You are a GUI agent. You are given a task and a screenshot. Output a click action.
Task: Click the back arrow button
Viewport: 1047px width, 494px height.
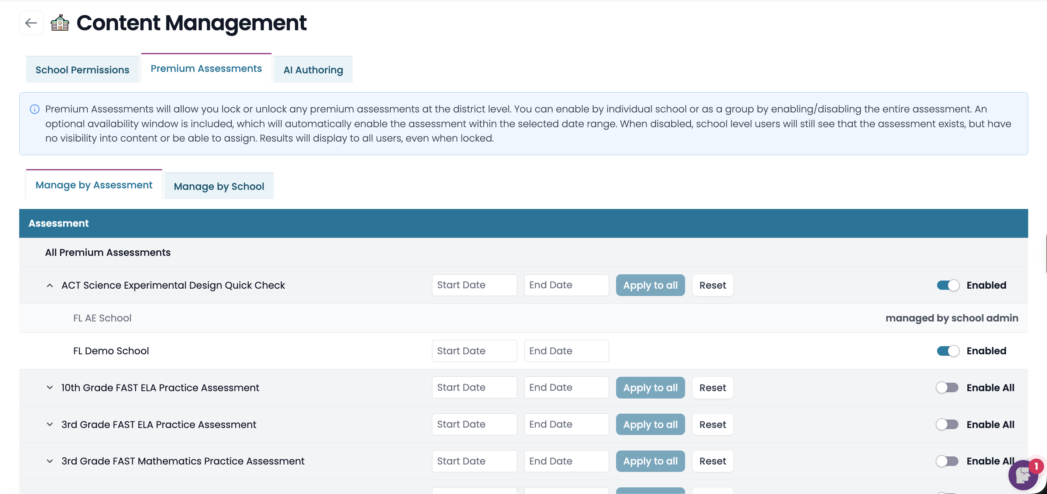click(31, 23)
